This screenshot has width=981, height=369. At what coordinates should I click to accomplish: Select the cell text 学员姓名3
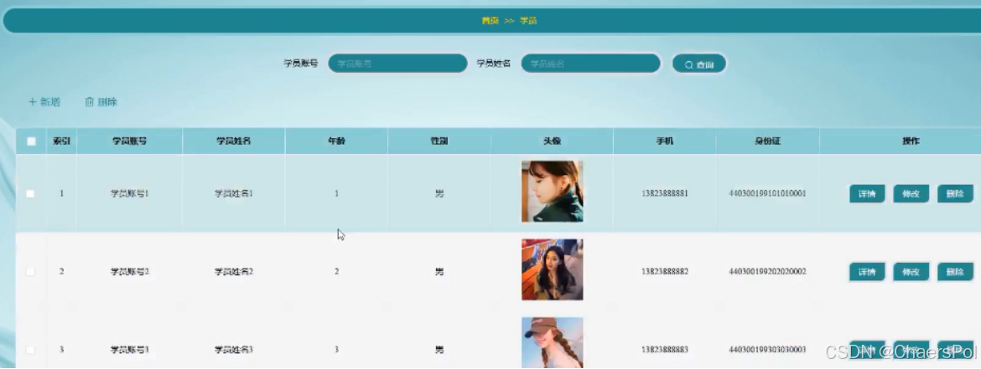[234, 350]
